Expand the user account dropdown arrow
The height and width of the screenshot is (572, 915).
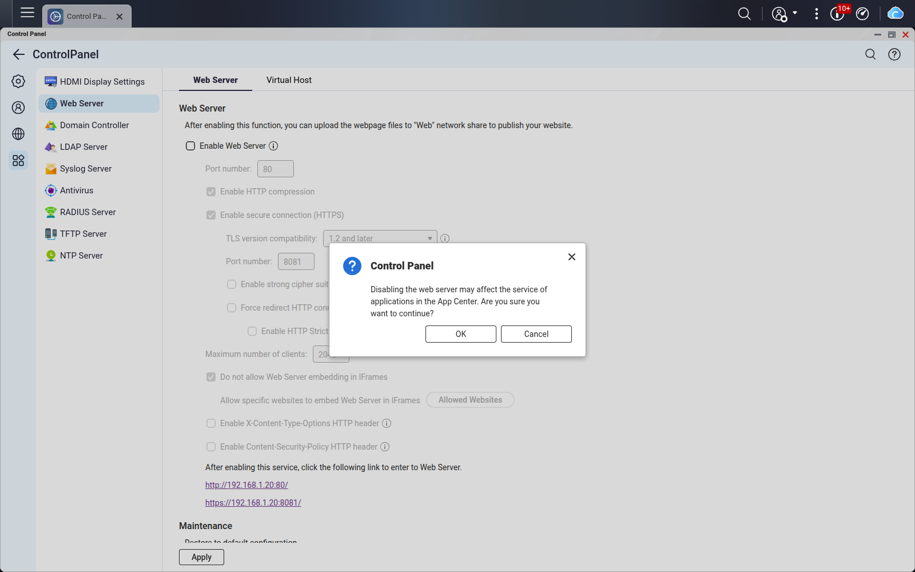[x=795, y=13]
